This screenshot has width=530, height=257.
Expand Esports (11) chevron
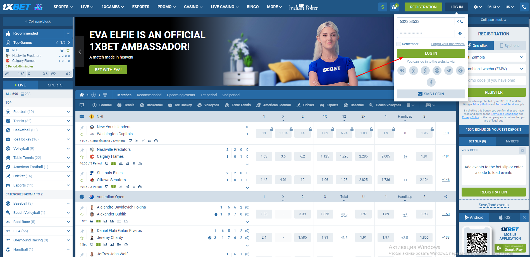tap(68, 185)
